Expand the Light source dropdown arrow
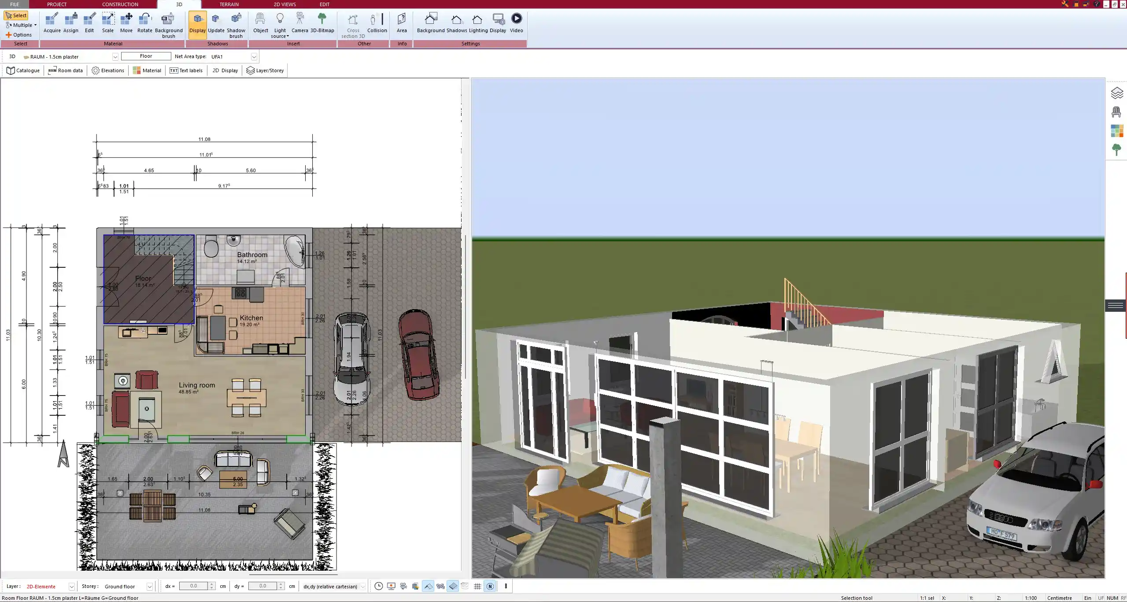This screenshot has height=602, width=1127. coord(288,37)
